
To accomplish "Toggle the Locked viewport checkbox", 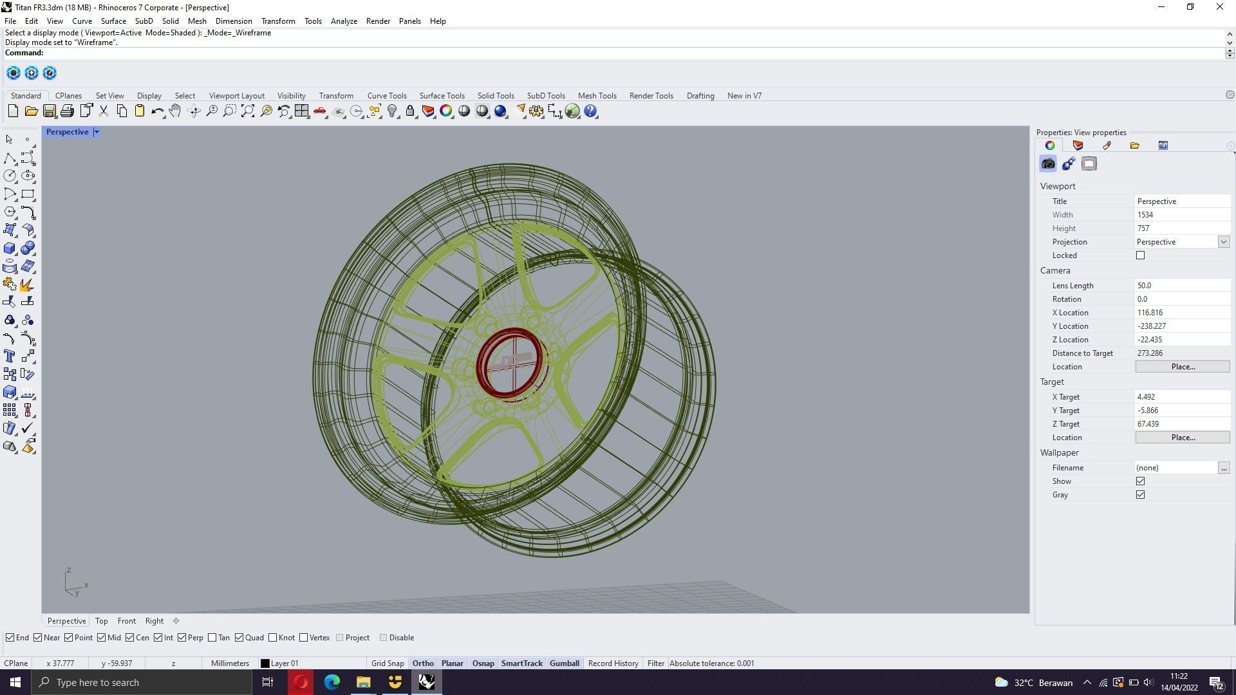I will tap(1140, 255).
